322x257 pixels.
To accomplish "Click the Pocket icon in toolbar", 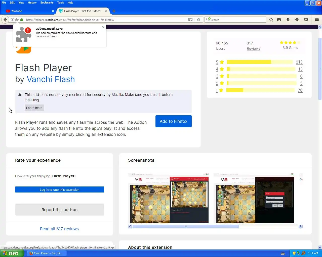I will [x=306, y=20].
